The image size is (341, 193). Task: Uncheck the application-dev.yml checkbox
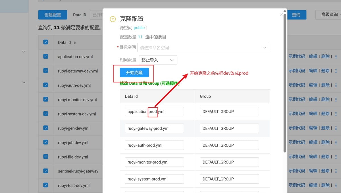point(45,56)
